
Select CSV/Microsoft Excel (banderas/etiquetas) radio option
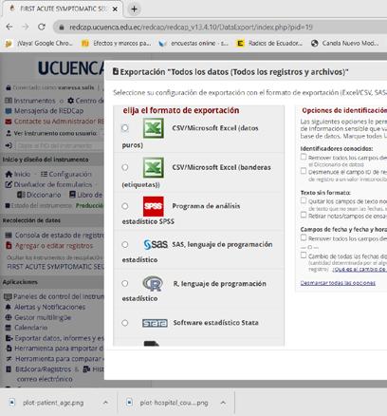tap(125, 167)
